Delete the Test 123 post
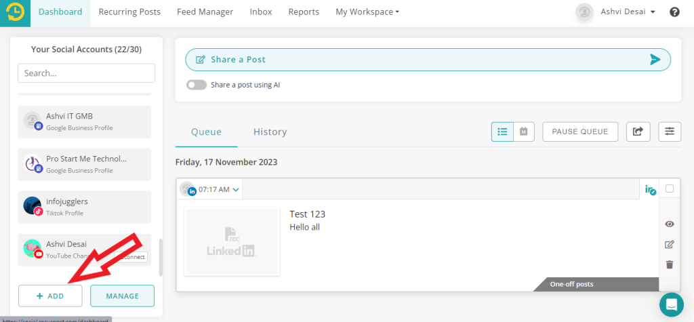 coord(669,264)
